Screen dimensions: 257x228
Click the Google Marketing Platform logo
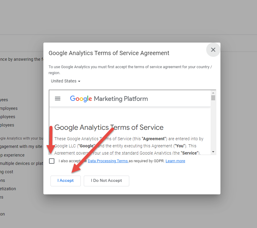(109, 99)
